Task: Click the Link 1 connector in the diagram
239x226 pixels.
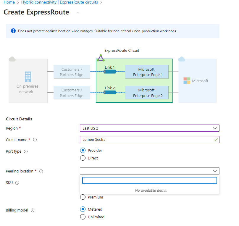Action: 110,72
